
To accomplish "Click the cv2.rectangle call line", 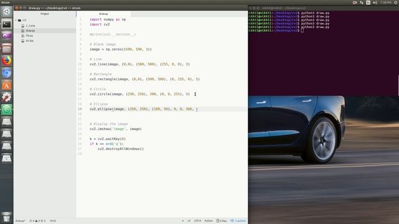I will [x=145, y=79].
